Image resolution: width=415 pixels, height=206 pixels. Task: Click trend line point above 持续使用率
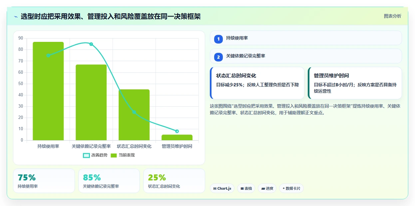coord(48,55)
